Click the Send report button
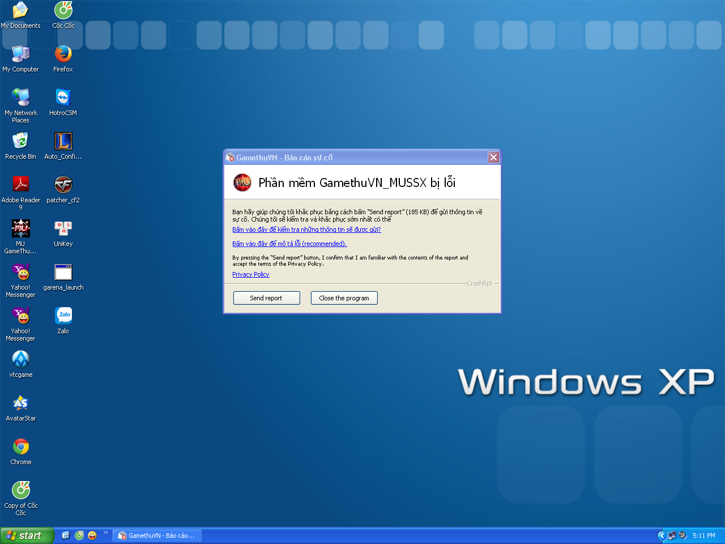 [266, 298]
